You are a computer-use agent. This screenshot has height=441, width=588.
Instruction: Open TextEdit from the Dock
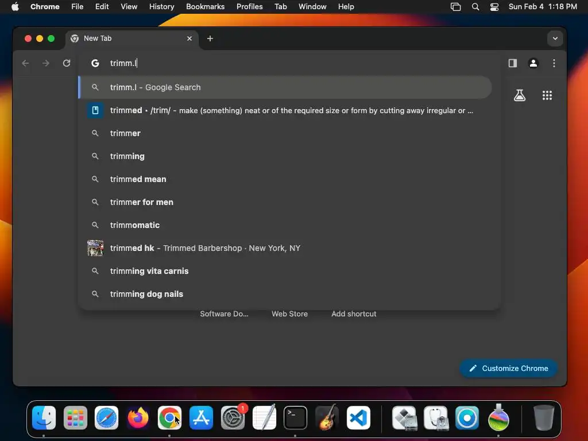[264, 418]
